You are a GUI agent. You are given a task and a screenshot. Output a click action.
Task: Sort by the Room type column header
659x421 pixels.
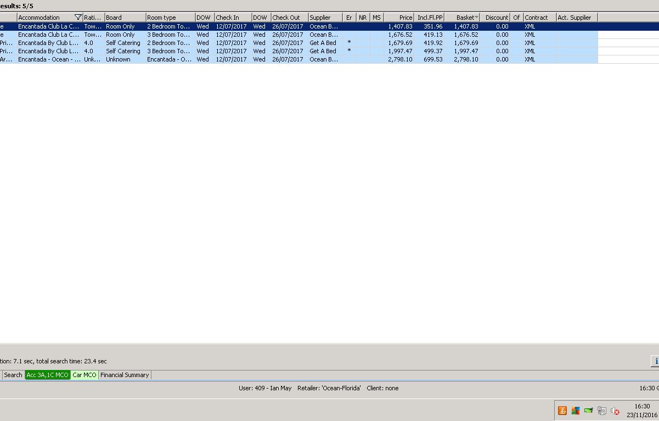(x=171, y=18)
